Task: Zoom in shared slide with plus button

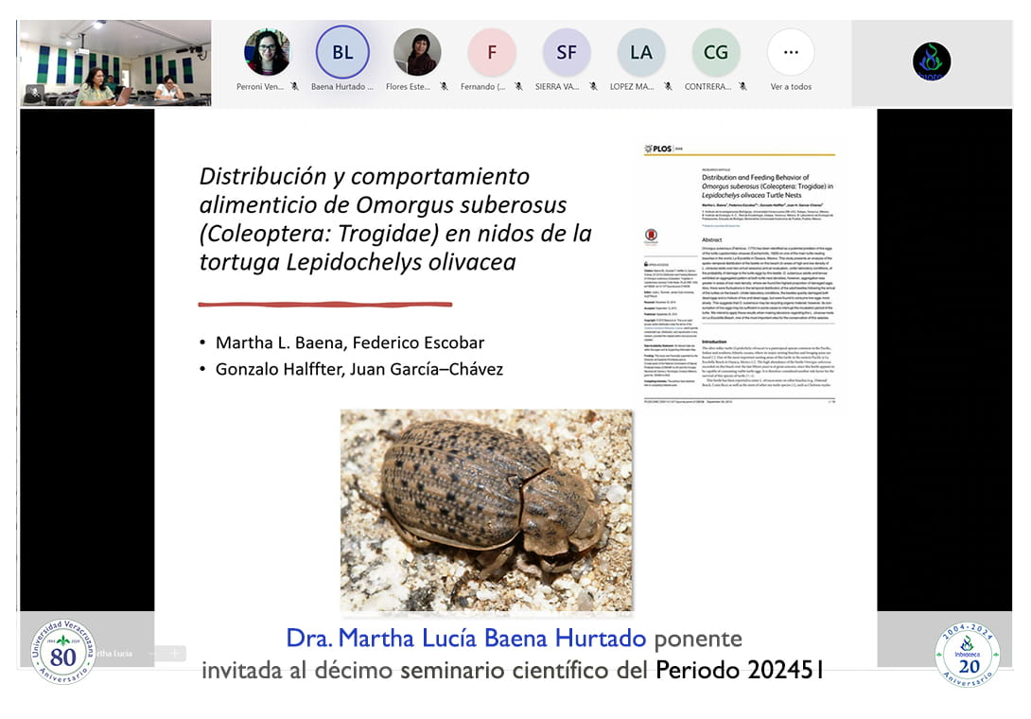Action: (x=174, y=653)
